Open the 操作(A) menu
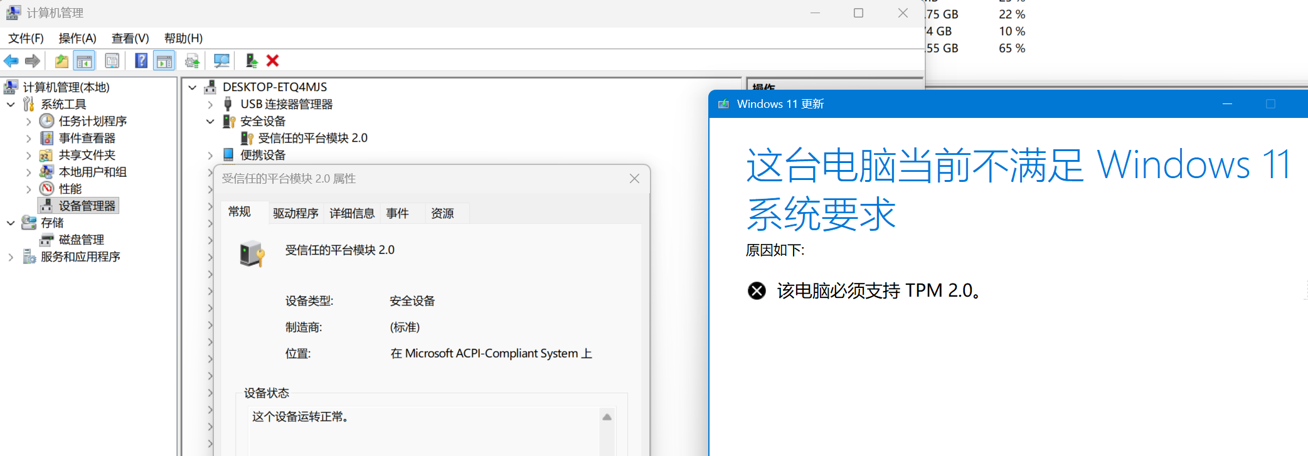The image size is (1308, 456). pyautogui.click(x=77, y=38)
